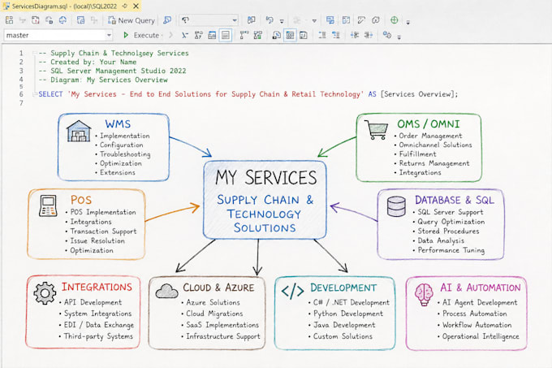Click 'Troubleshooting' in the WMS box

[x=125, y=154]
